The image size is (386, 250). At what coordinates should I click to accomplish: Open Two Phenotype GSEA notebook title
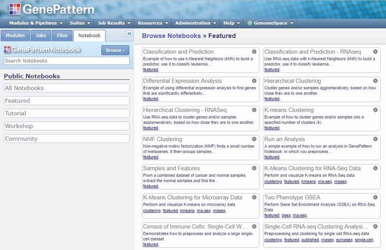click(x=292, y=197)
